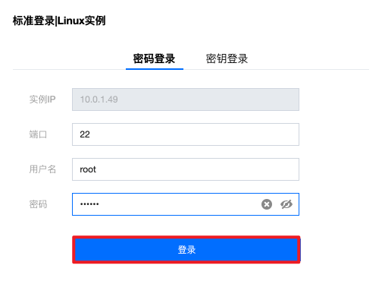Toggle password visibility with the eye icon
385x281 pixels.
click(286, 204)
